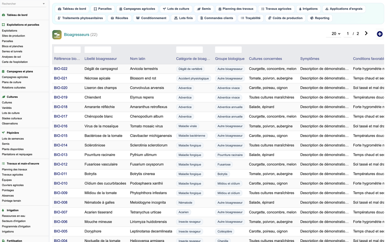
Task: Open Coûts de production tab
Action: click(285, 18)
